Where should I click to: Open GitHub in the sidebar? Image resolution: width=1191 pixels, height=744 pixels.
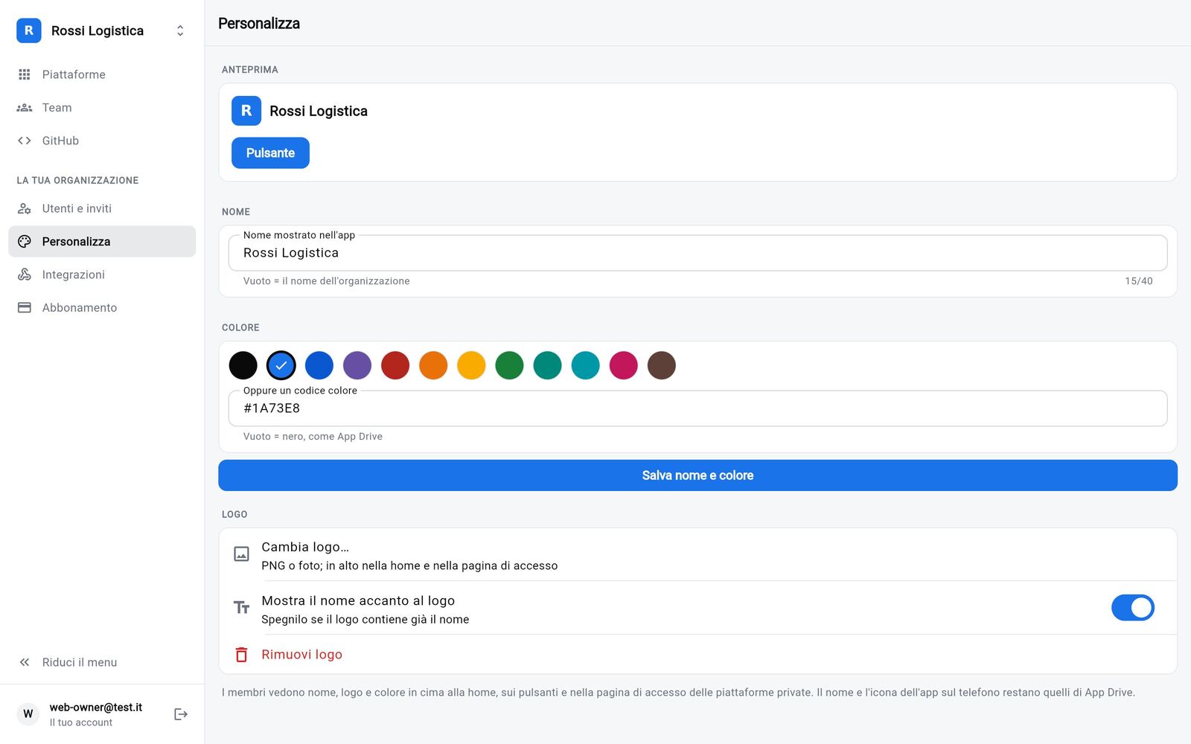102,141
